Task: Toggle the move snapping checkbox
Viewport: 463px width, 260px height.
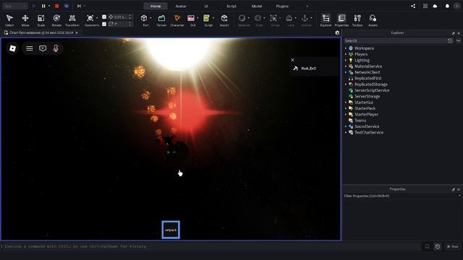Action: pyautogui.click(x=104, y=17)
